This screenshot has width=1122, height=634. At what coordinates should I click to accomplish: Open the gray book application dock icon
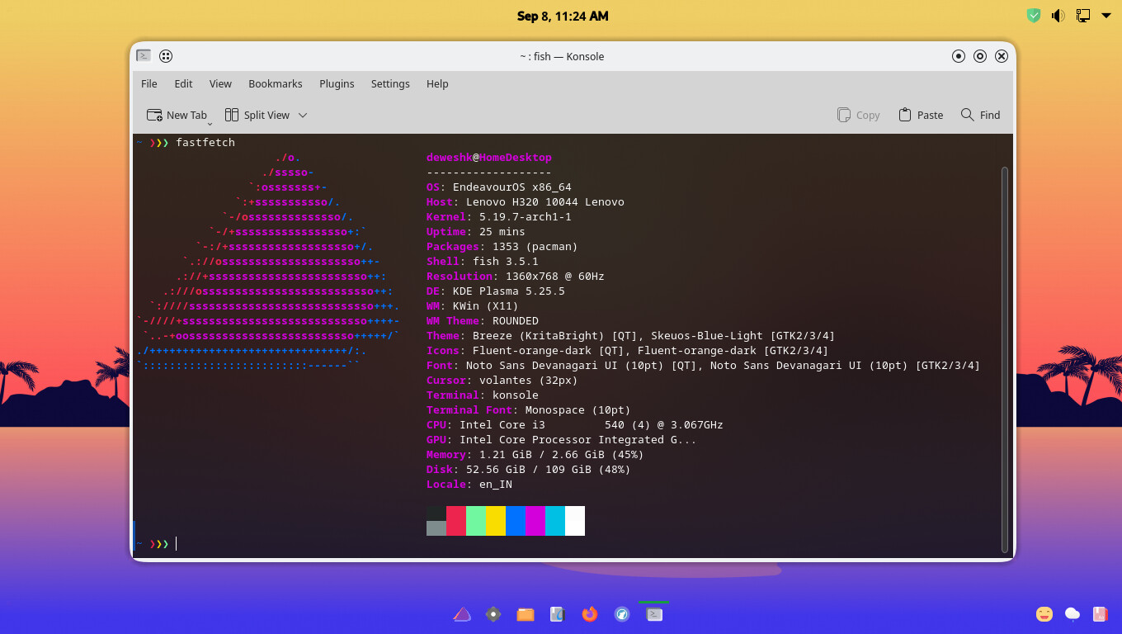[x=558, y=614]
